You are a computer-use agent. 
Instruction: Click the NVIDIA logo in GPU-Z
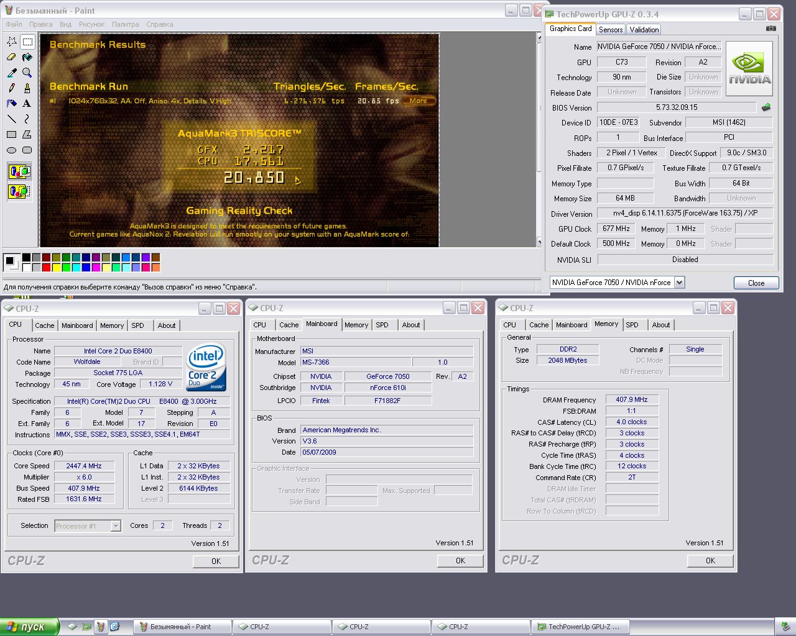pyautogui.click(x=749, y=68)
